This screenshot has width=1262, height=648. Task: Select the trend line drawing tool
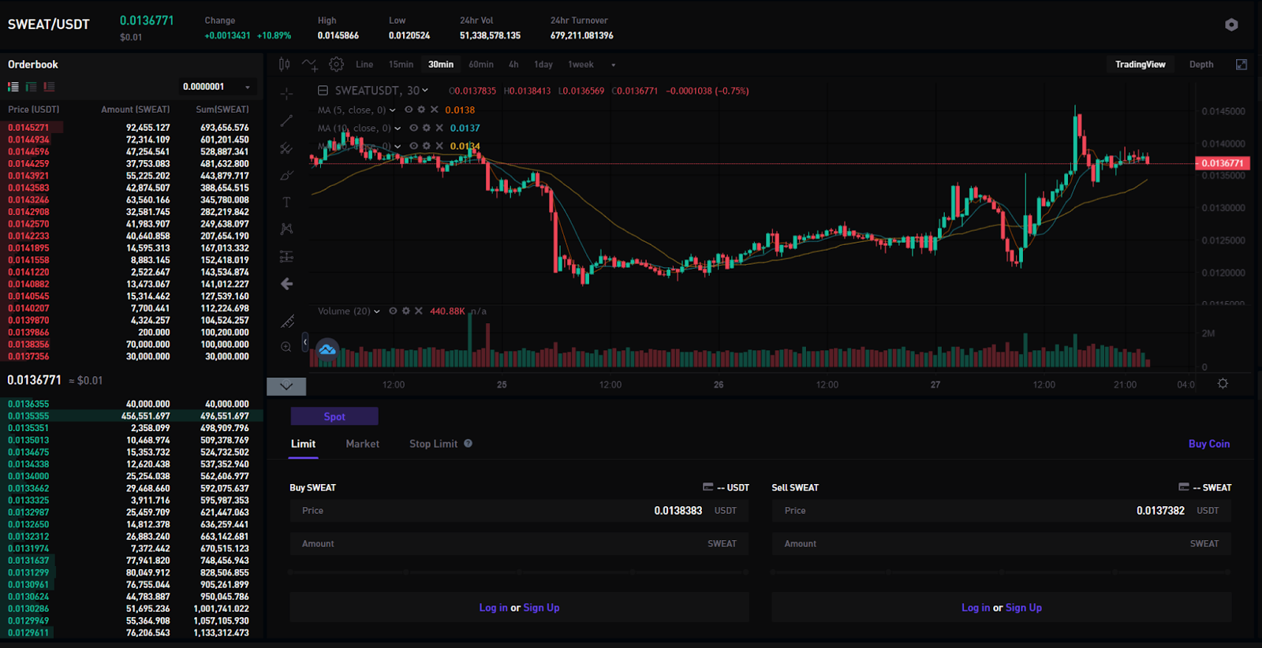coord(286,121)
